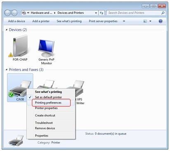This screenshot has width=170, height=151.
Task: Select Remove device in context menu
Action: (51, 128)
